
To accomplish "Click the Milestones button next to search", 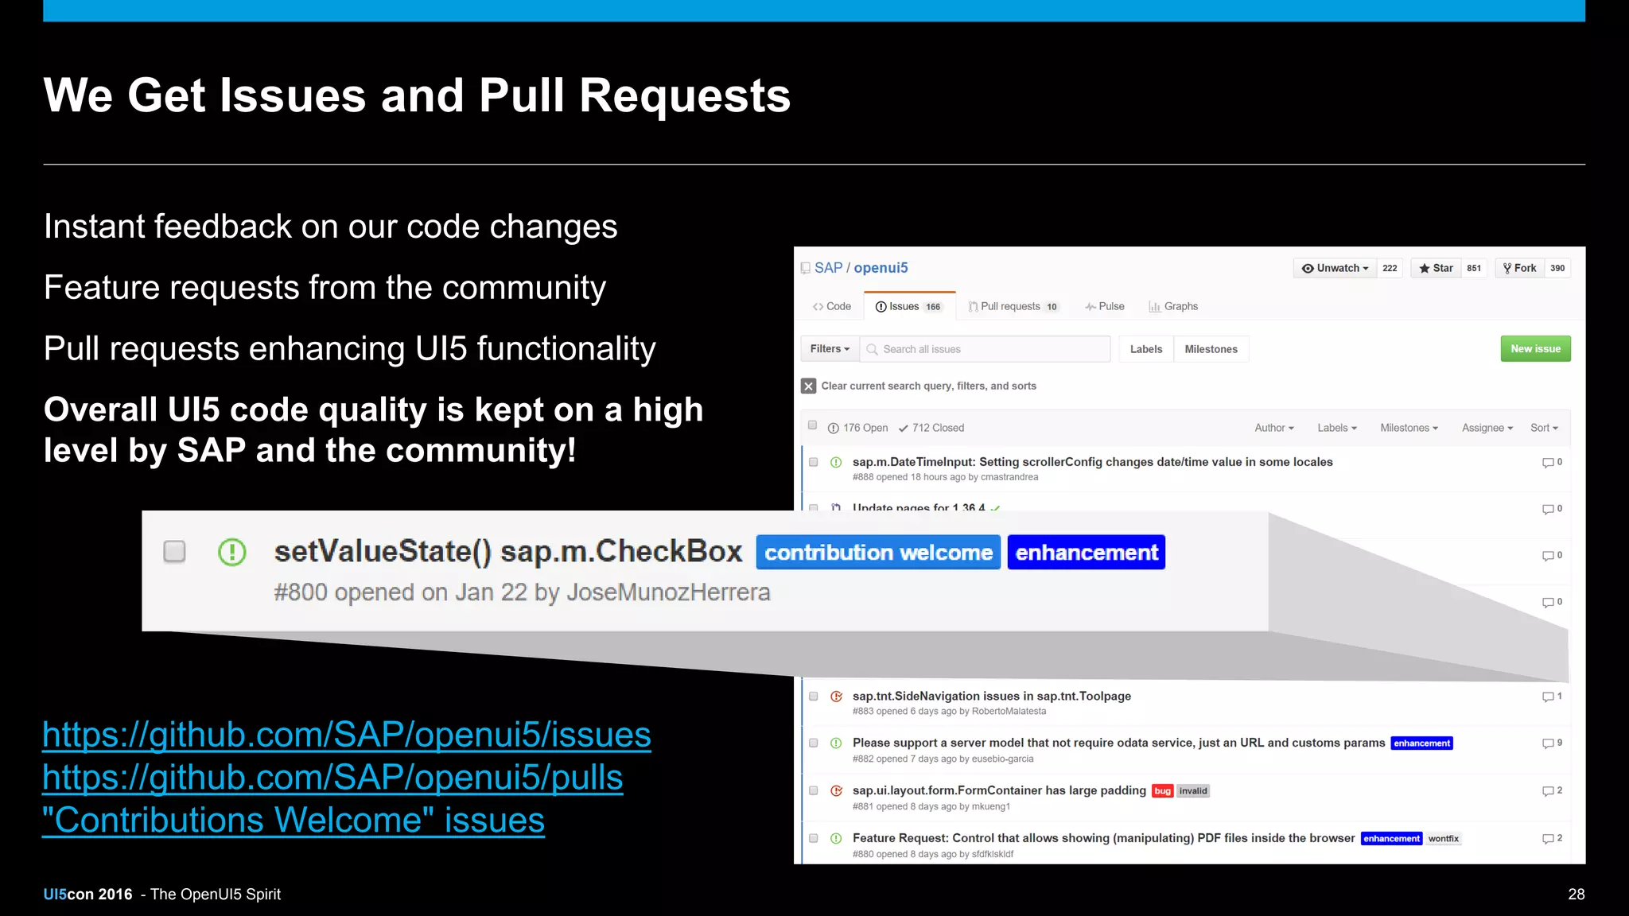I will pyautogui.click(x=1211, y=350).
